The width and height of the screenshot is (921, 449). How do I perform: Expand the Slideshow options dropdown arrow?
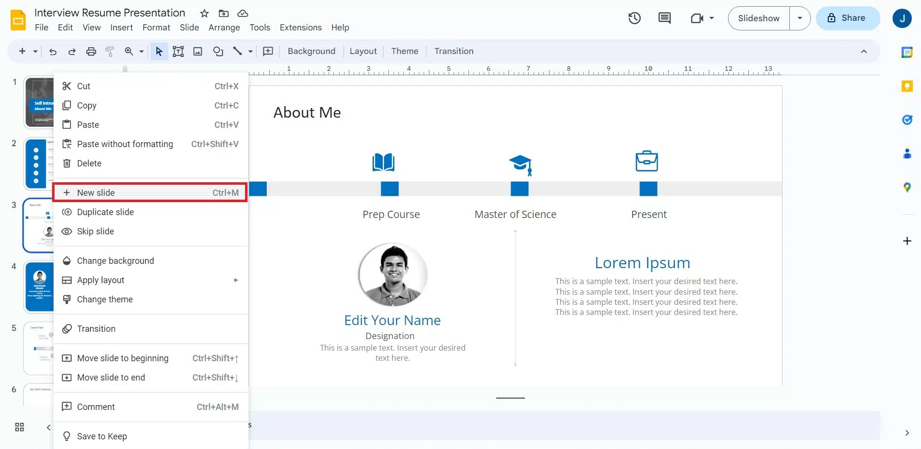[x=799, y=18]
